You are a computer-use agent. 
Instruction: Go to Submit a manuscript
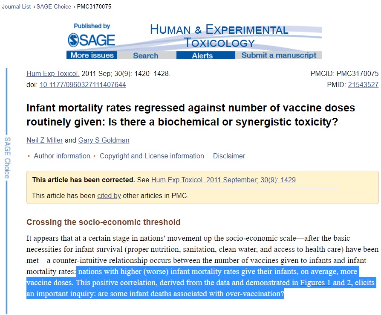pos(279,55)
